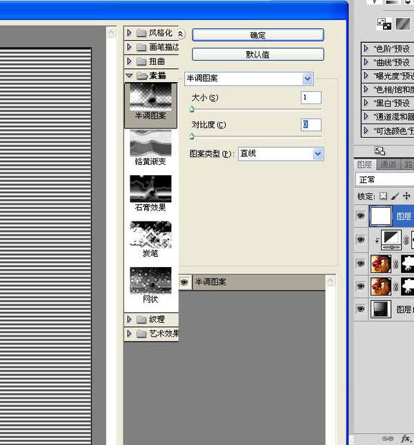Image resolution: width=414 pixels, height=445 pixels.
Task: Expand the 风格化 filter folder
Action: click(129, 33)
